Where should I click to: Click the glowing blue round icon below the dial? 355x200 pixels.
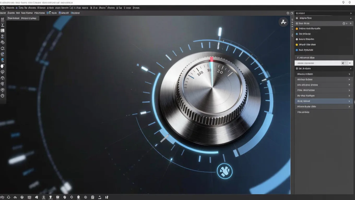(x=224, y=171)
